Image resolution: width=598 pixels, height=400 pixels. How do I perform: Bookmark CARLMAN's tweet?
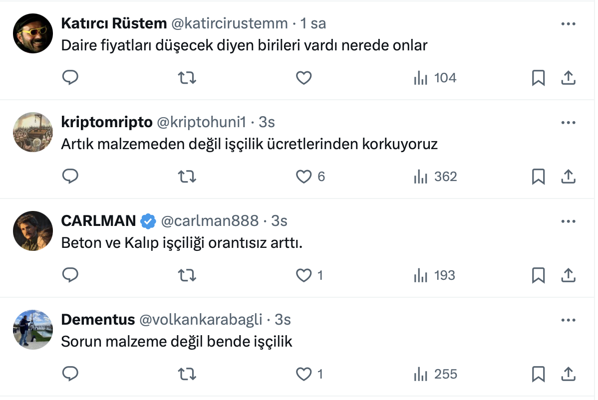tap(538, 275)
